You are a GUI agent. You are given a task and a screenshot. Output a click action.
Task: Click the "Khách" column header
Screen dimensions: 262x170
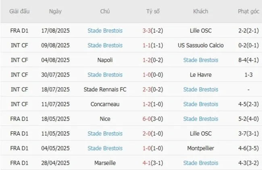point(200,11)
